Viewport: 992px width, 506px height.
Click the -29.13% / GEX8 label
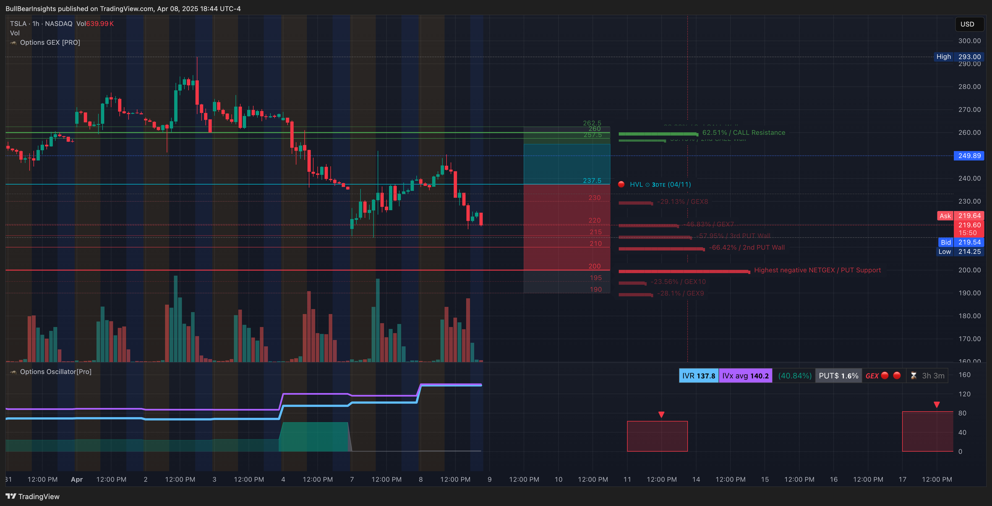tap(682, 202)
